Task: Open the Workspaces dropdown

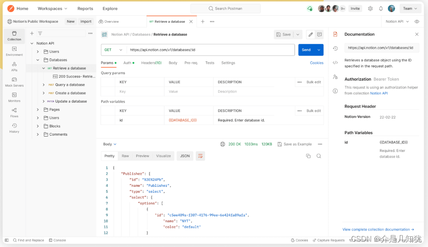Action: [x=52, y=9]
